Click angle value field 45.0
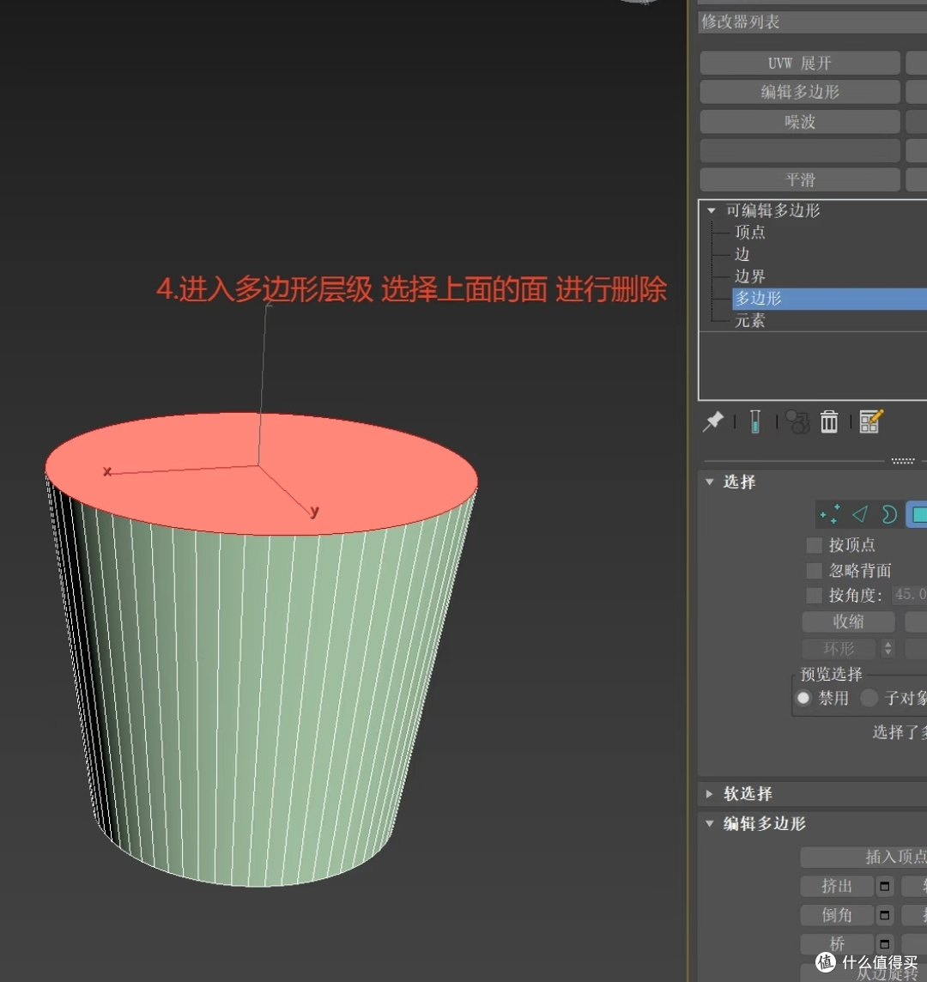927x982 pixels. click(910, 594)
